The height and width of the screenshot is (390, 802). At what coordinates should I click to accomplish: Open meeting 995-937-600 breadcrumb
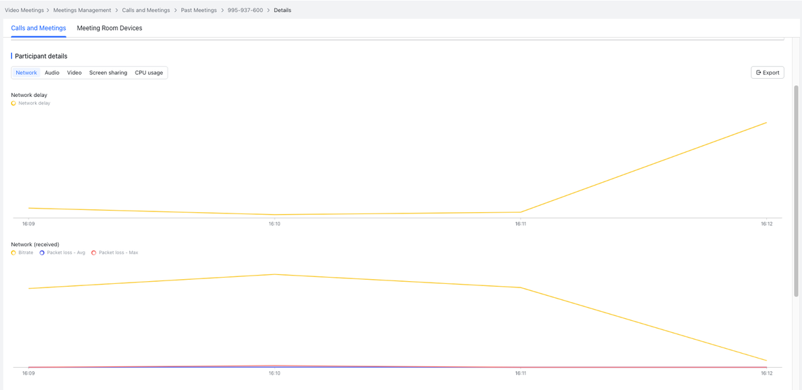[245, 10]
